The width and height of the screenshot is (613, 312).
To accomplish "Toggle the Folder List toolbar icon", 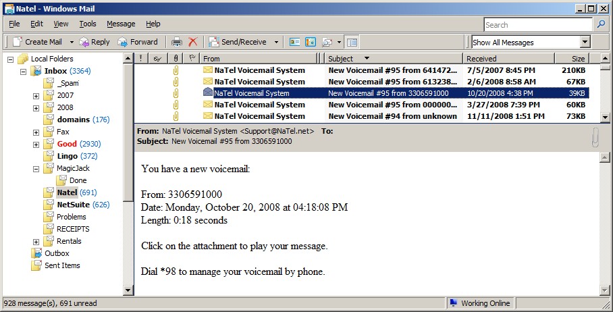I will click(352, 42).
